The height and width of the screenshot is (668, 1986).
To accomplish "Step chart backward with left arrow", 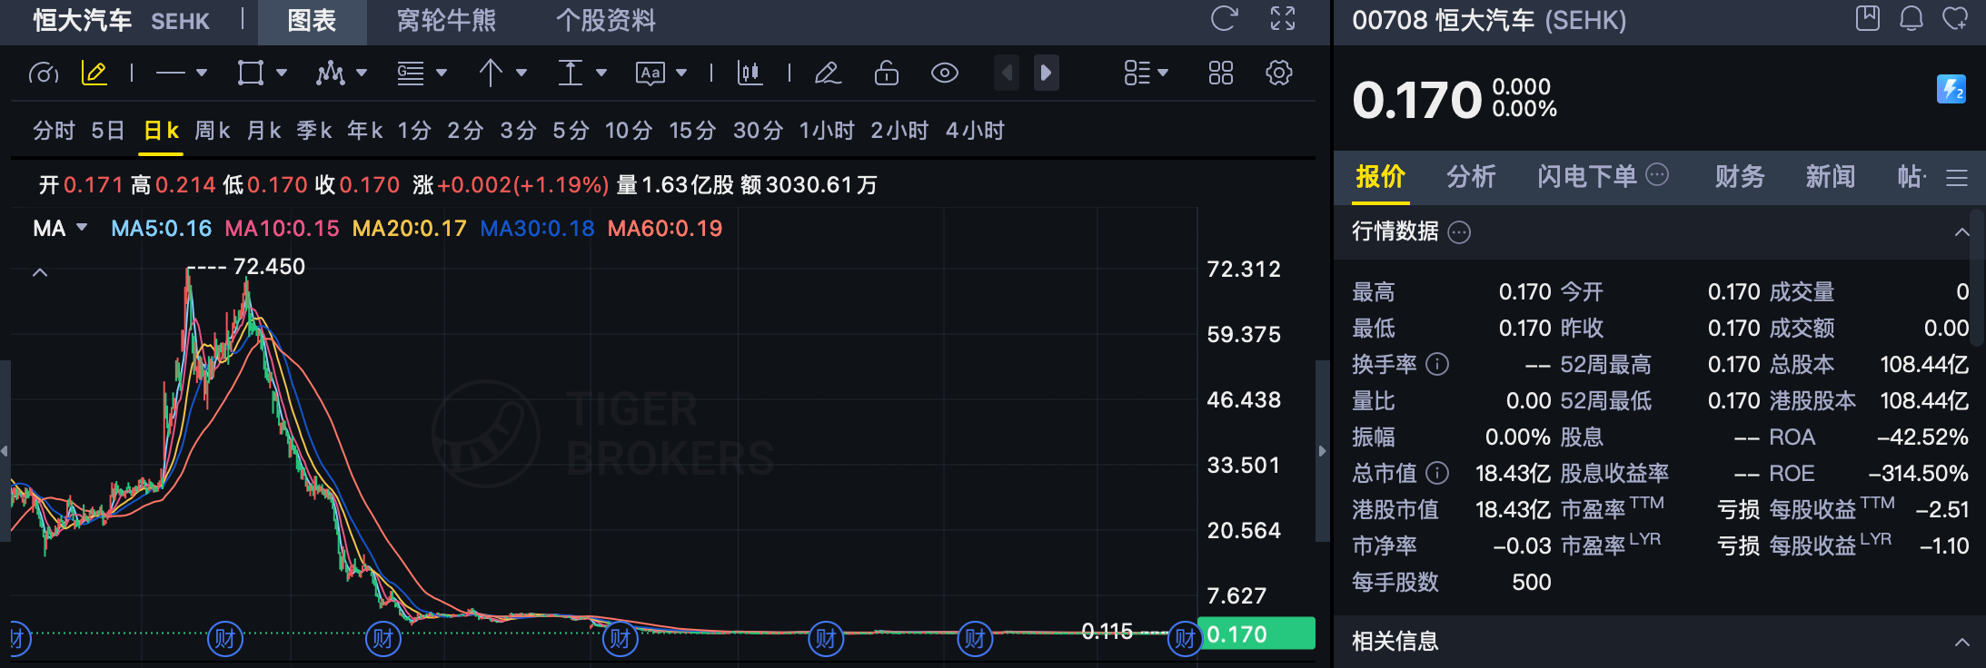I will click(x=1007, y=73).
